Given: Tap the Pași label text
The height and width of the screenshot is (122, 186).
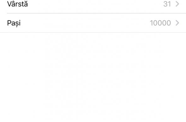Looking at the screenshot, I should pos(14,23).
